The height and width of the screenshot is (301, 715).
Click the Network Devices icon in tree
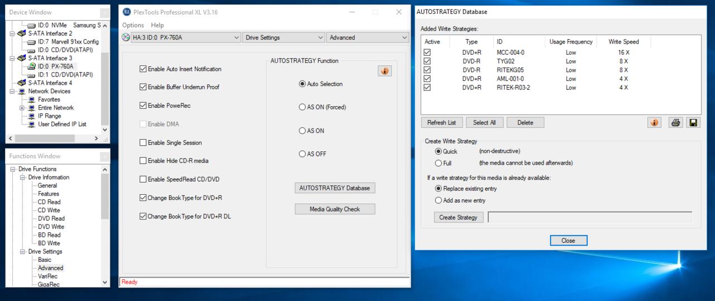[x=23, y=91]
